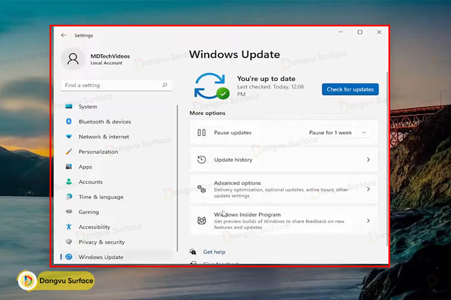The image size is (451, 300).
Task: Open Accessibility settings
Action: [117, 227]
